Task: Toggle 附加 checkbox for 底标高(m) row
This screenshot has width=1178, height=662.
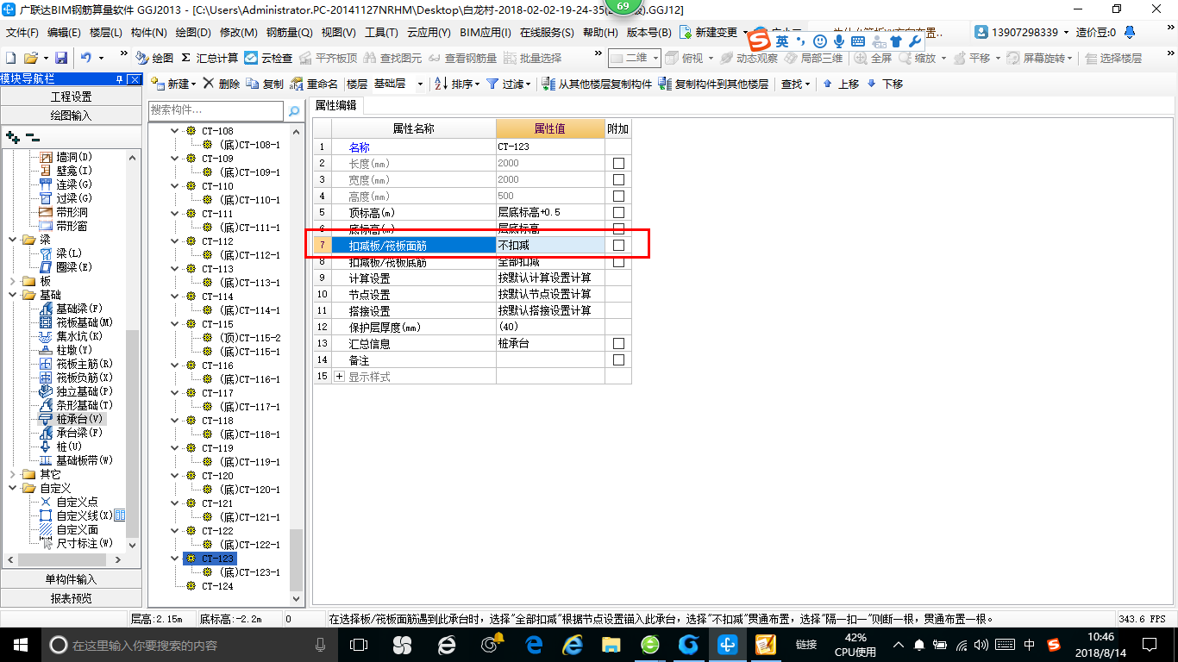Action: [618, 228]
